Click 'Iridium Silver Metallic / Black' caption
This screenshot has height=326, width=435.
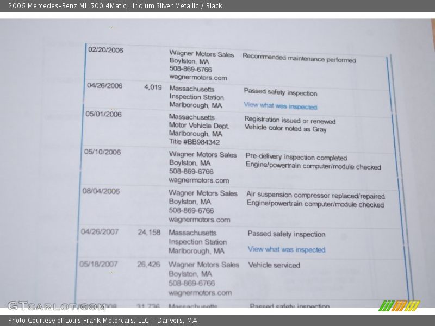pyautogui.click(x=177, y=6)
